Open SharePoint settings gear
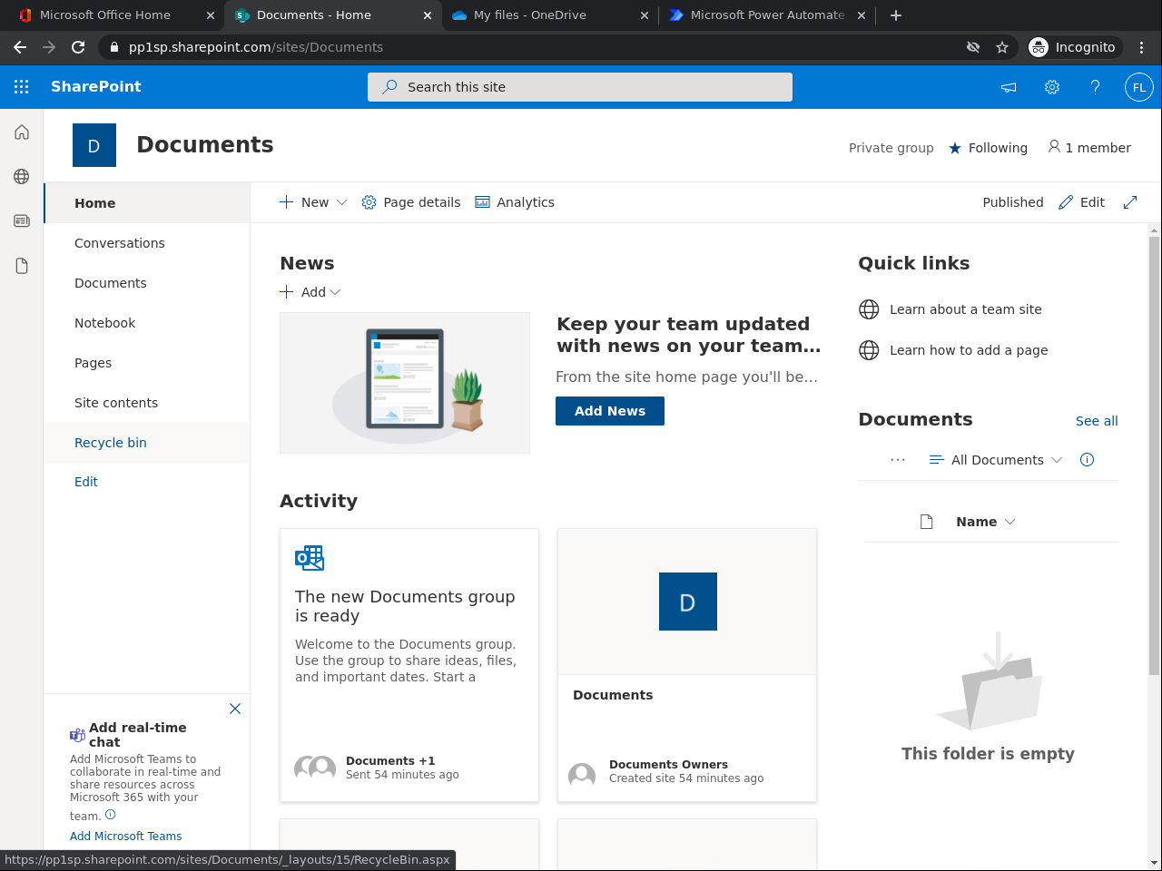The image size is (1162, 871). (1052, 87)
